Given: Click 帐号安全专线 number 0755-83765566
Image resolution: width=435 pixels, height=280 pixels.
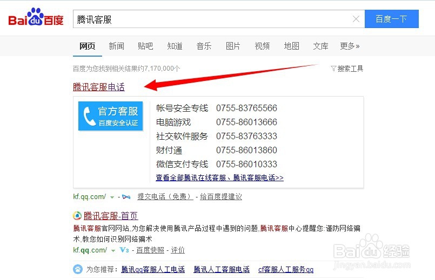Looking at the screenshot, I should pos(246,108).
